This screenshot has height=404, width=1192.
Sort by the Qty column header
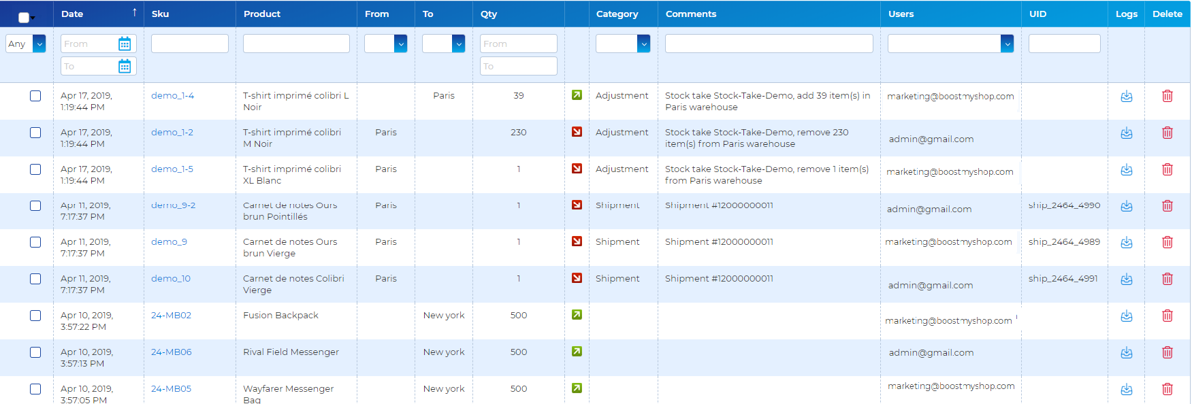[x=489, y=14]
